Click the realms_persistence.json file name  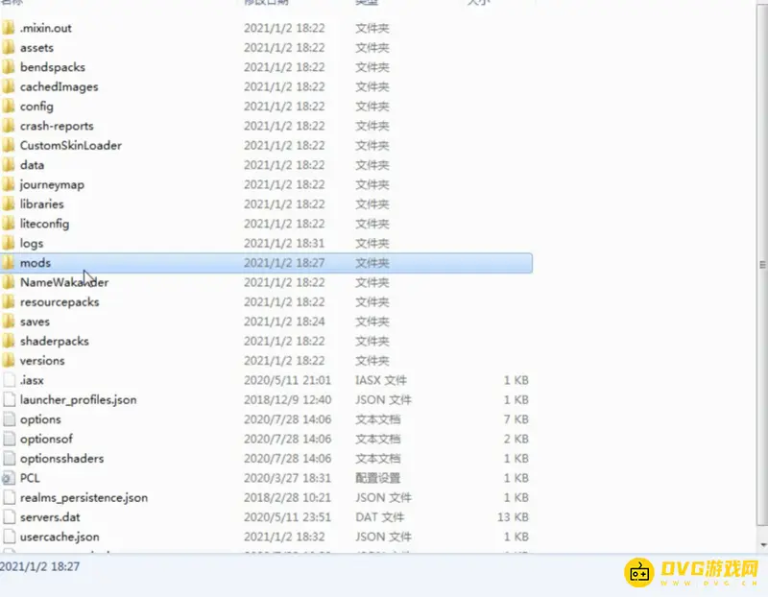tap(84, 498)
